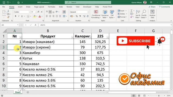
Task: Click the Decrease Indent icon
Action: pyautogui.click(x=57, y=16)
